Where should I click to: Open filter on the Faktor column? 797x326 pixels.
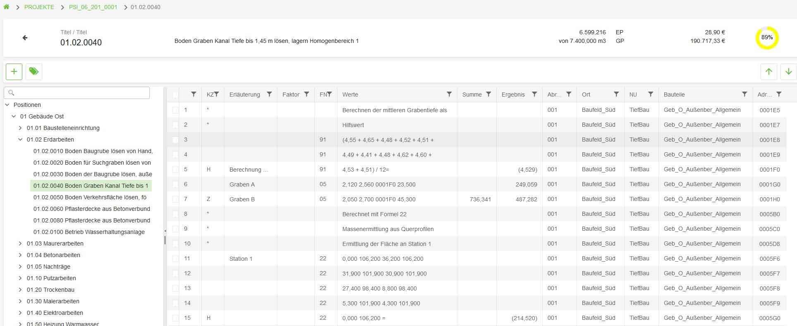tap(306, 94)
